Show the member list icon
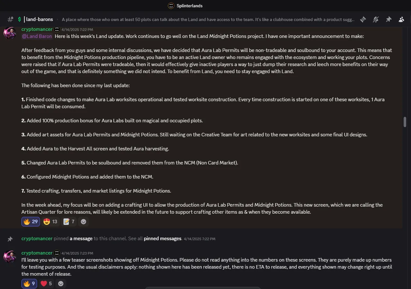The width and height of the screenshot is (411, 289). click(401, 20)
